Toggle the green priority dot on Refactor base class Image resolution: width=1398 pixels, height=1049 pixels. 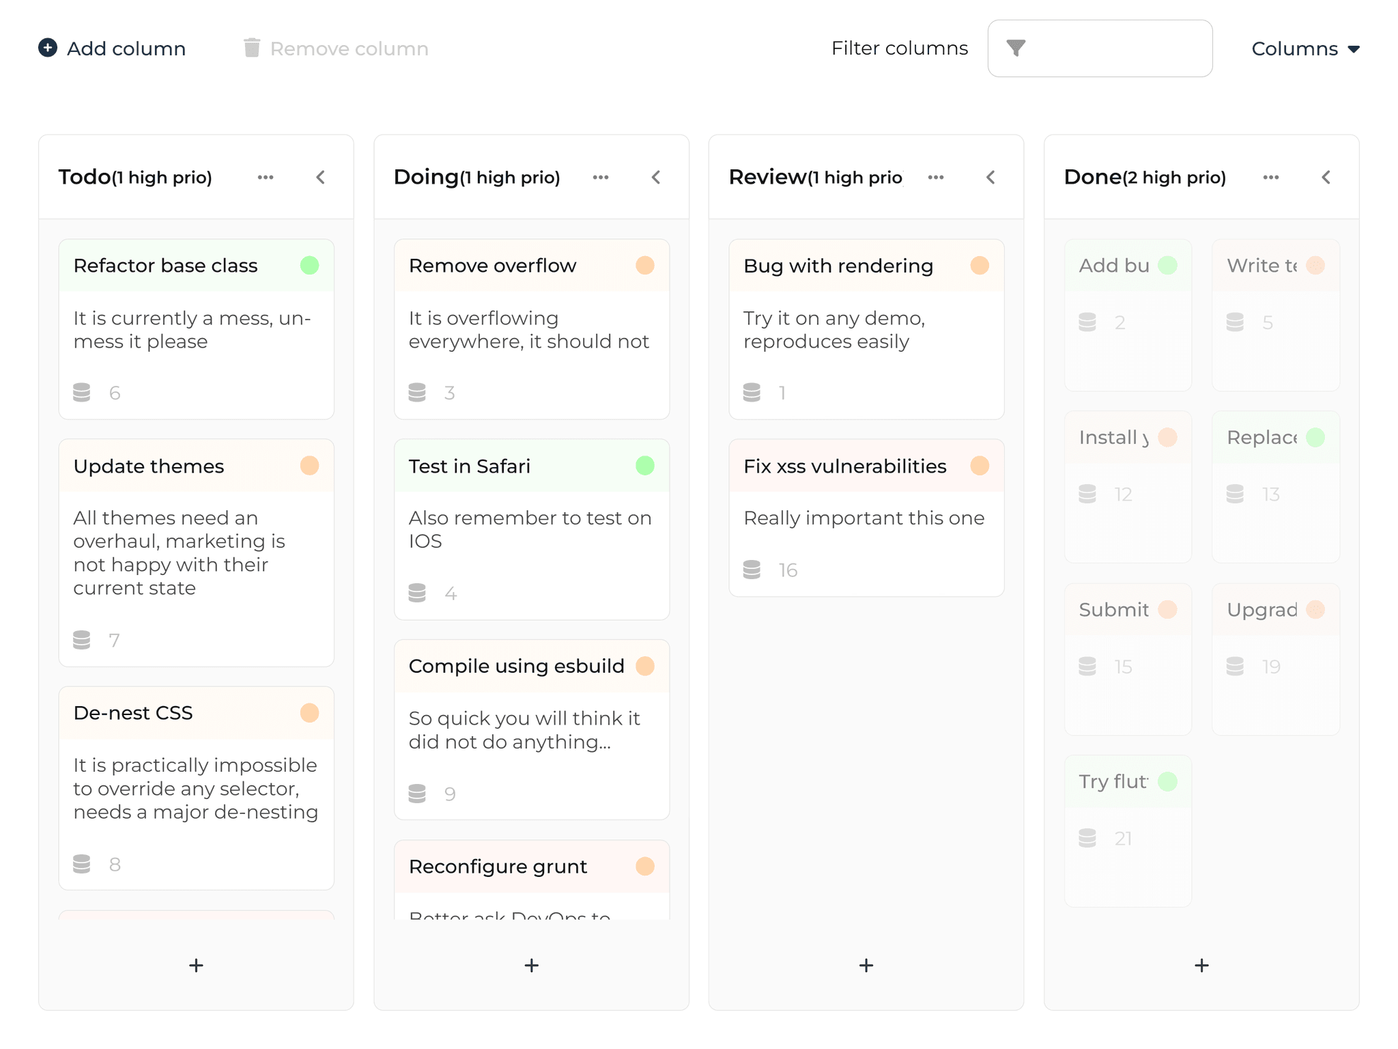[309, 264]
